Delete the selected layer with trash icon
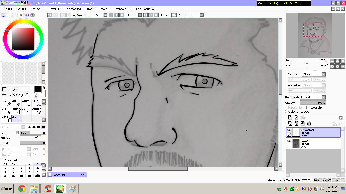Image resolution: width=346 pixels, height=194 pixels. point(309,124)
